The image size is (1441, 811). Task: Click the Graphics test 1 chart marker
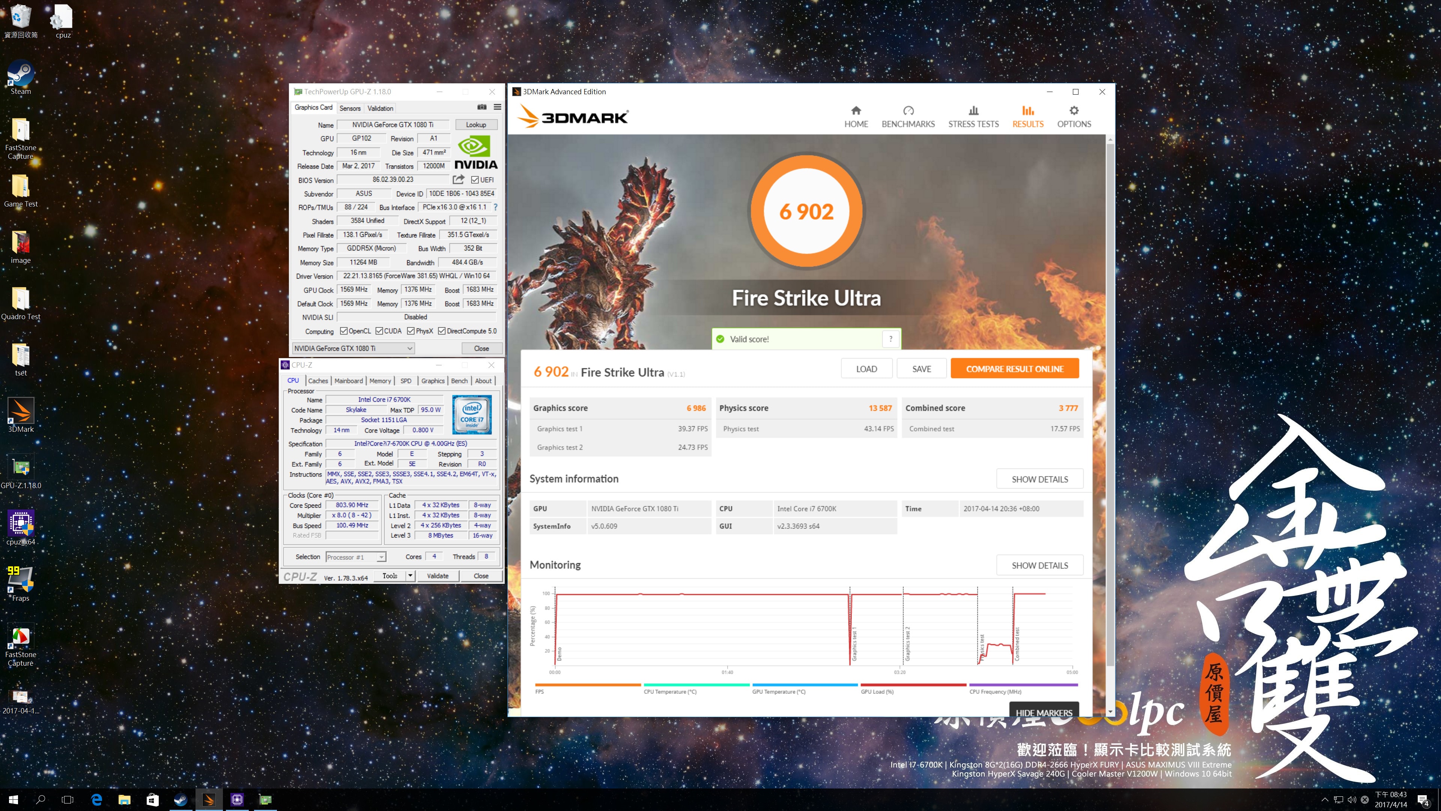[x=854, y=644]
